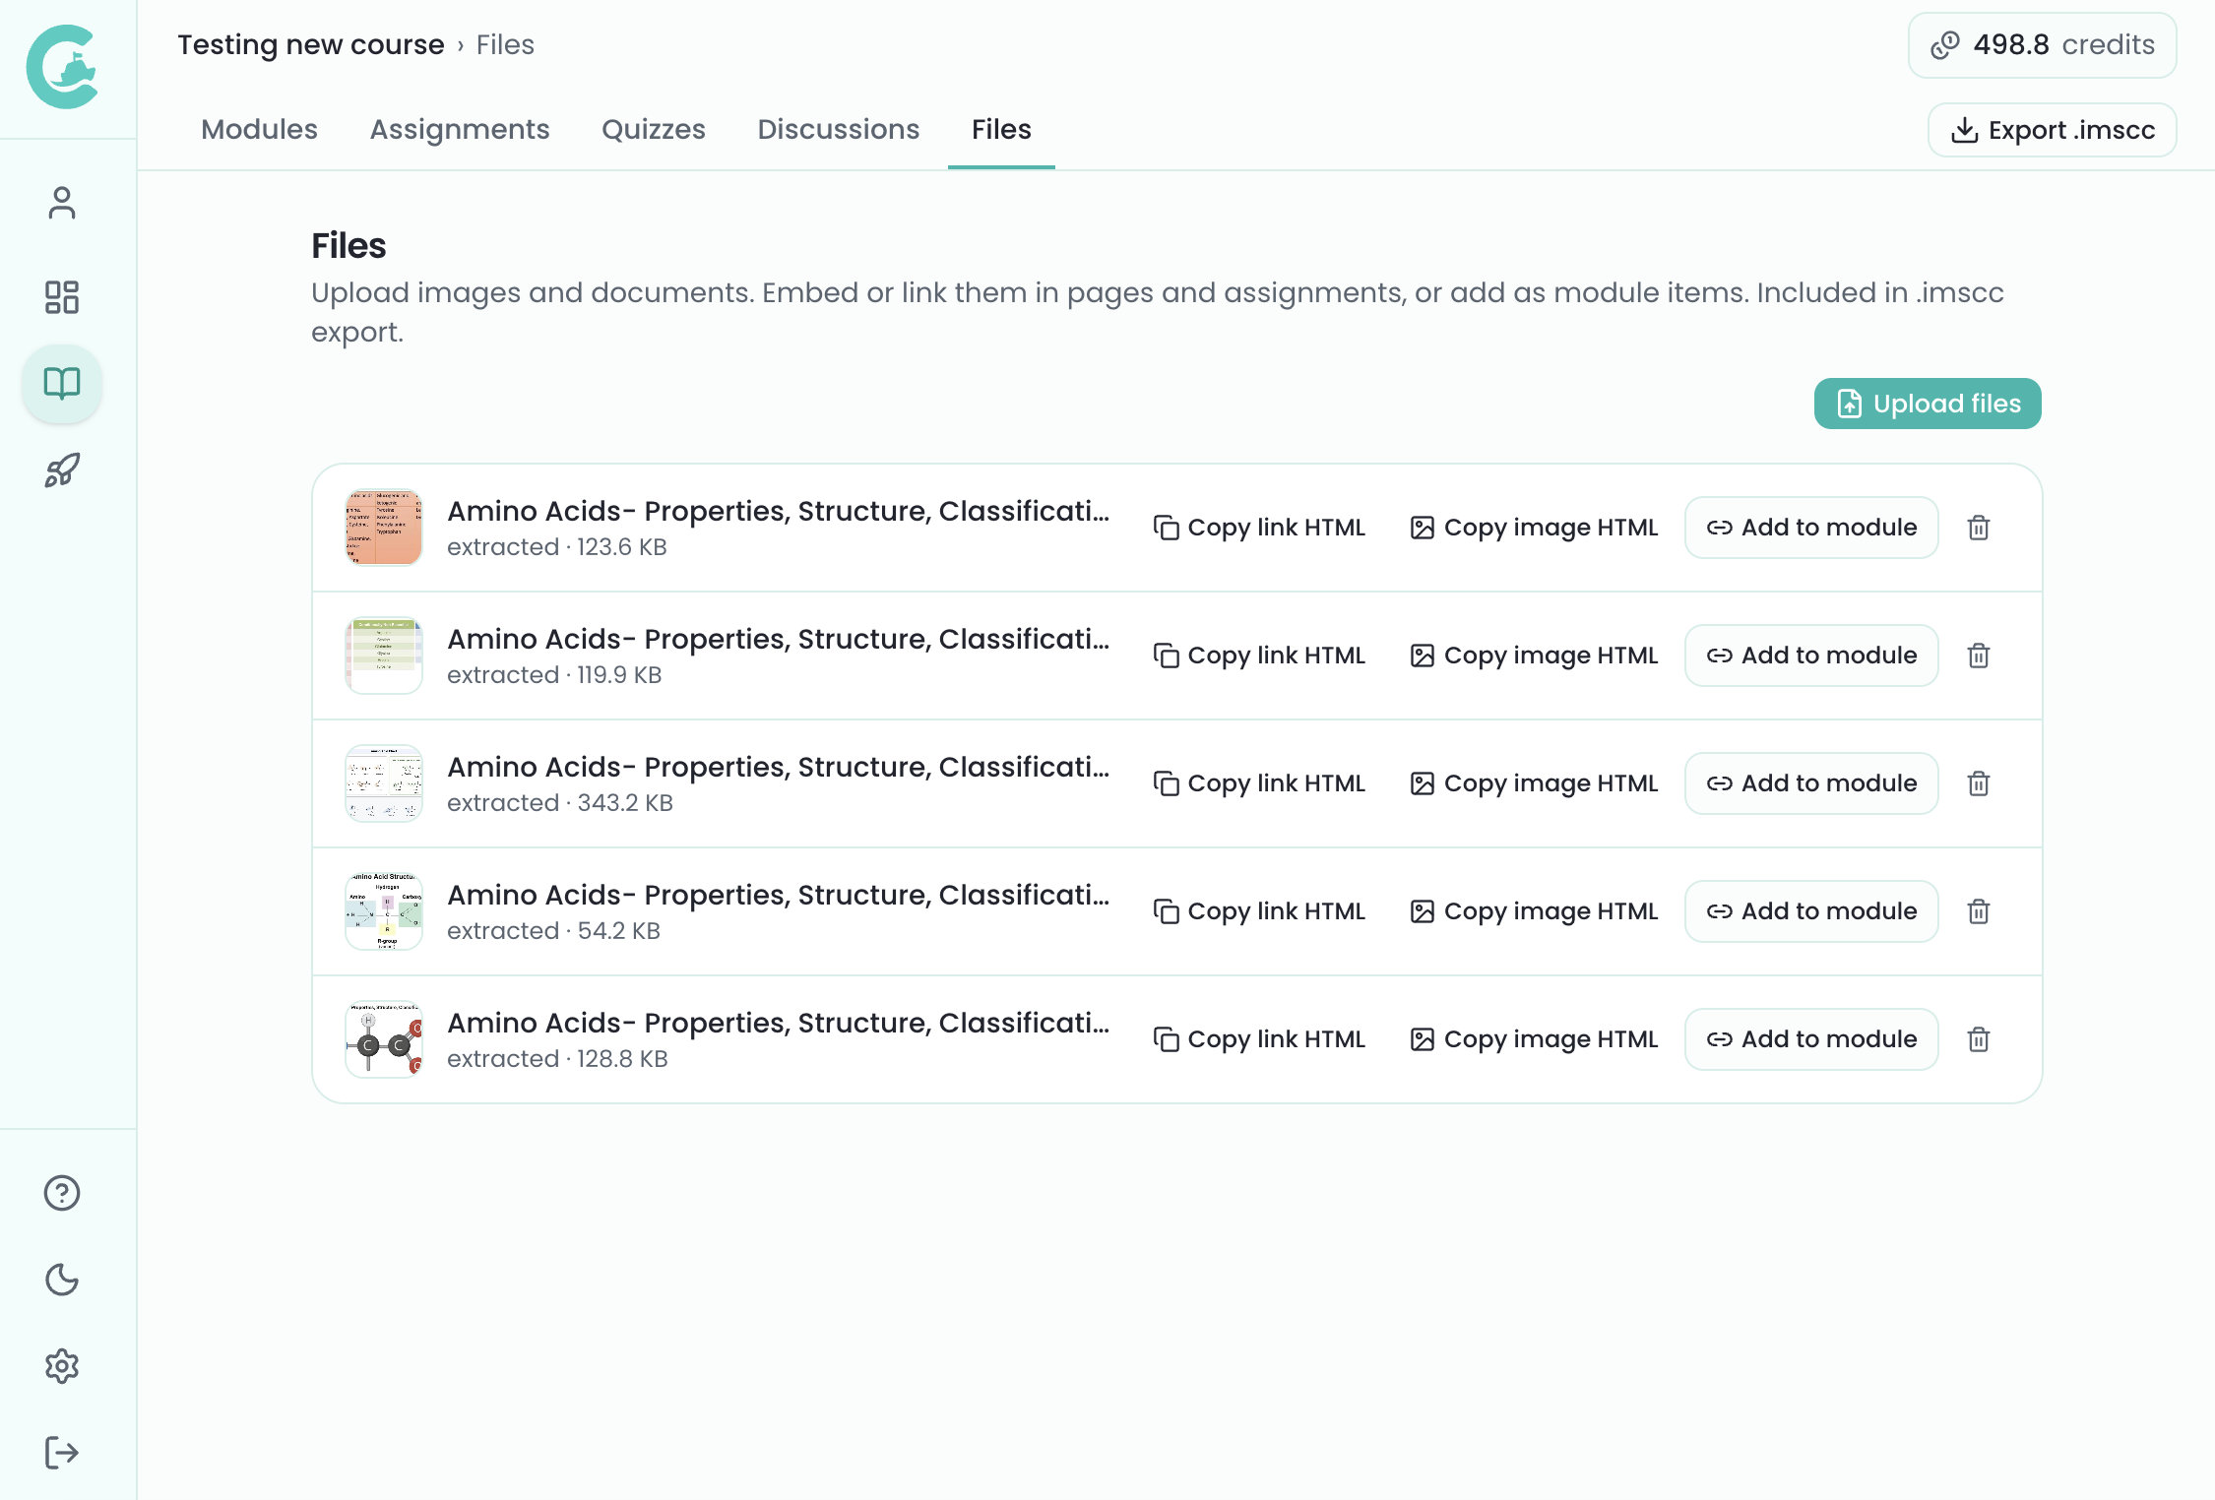
Task: Open the green table thumbnail of 119.9 KB file
Action: point(384,656)
